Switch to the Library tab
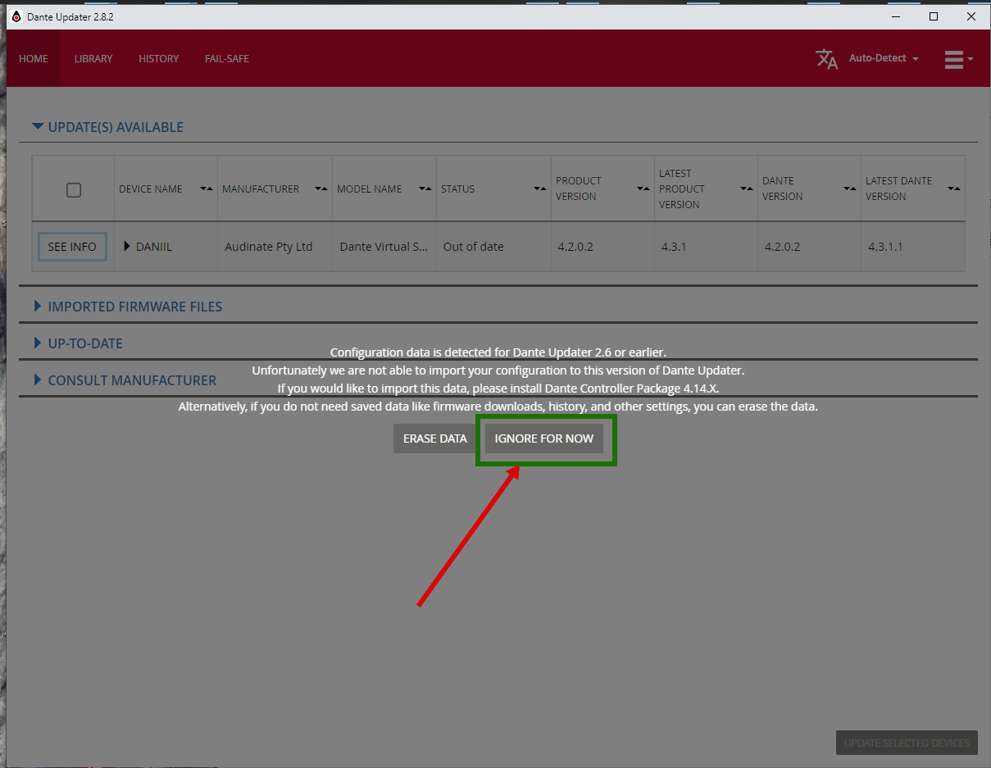 pyautogui.click(x=93, y=59)
